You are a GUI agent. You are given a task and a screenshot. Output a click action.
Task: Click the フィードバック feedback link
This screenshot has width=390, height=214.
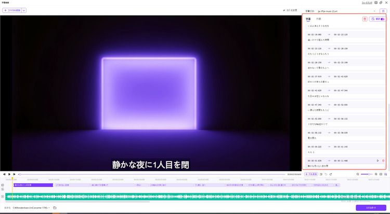367,3
